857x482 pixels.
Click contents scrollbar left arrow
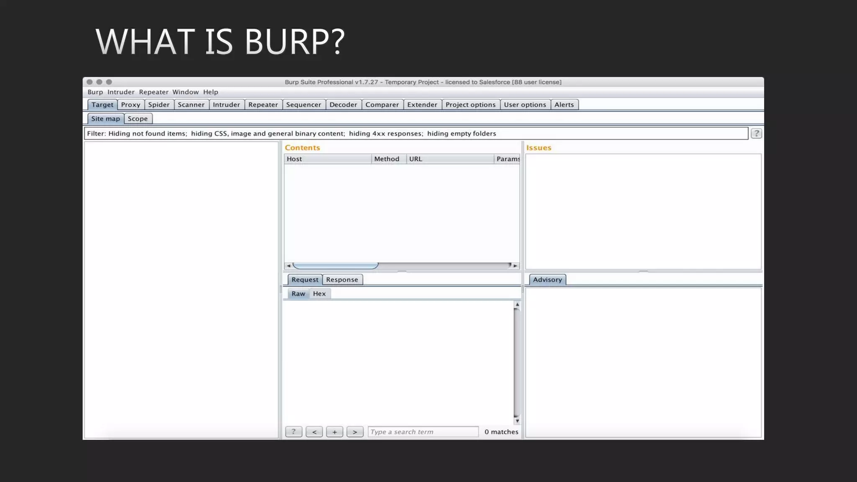point(288,266)
